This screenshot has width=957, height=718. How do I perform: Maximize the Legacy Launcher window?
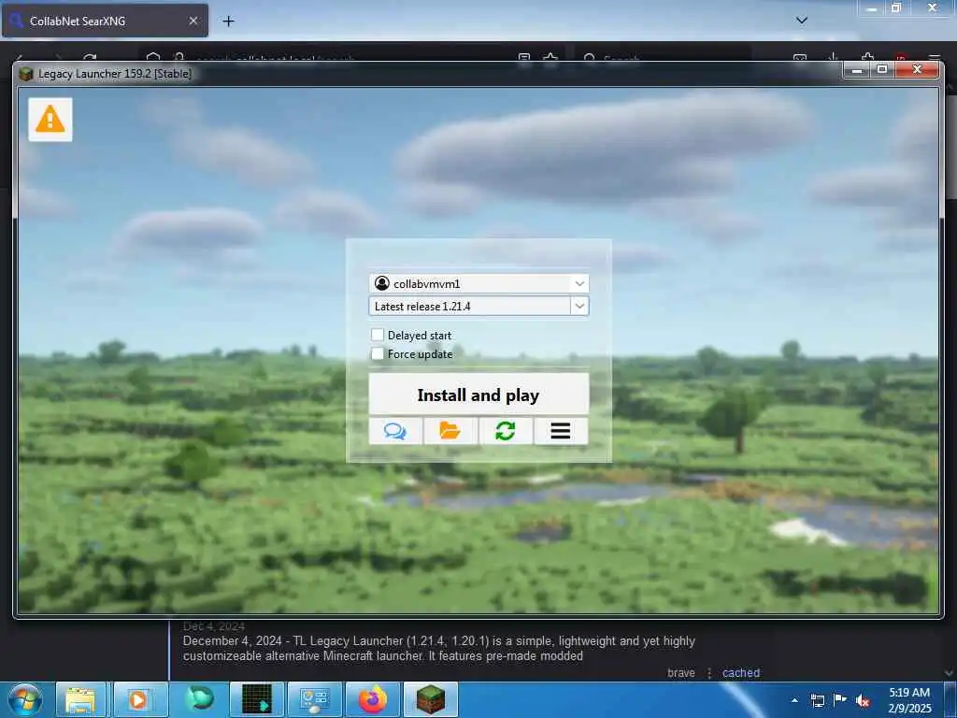tap(882, 70)
